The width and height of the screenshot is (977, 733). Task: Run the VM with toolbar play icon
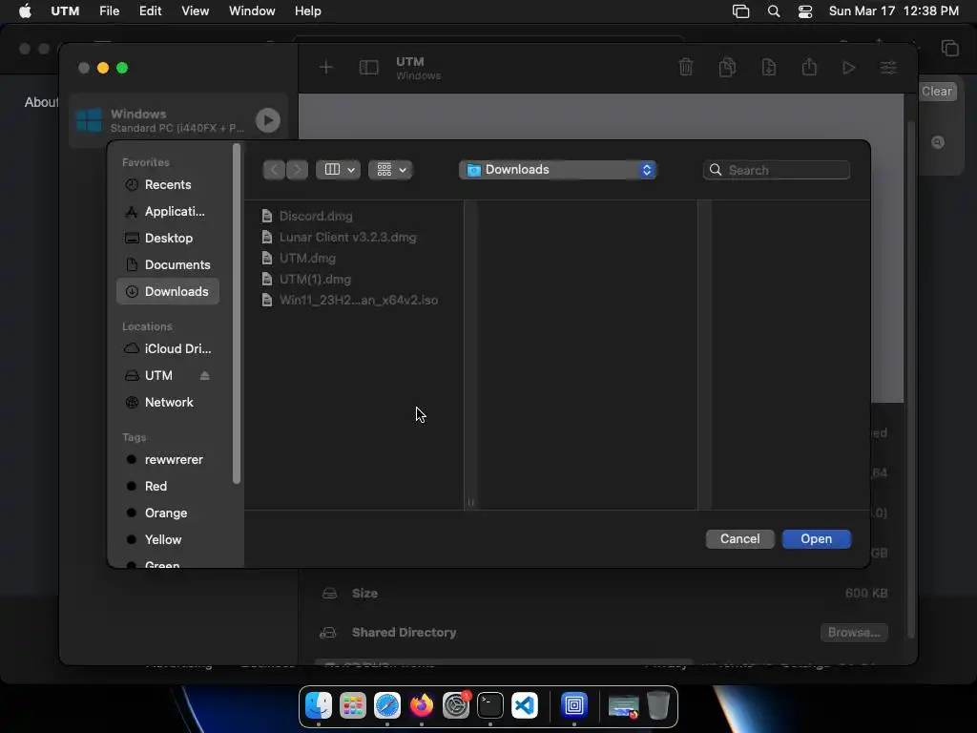click(x=848, y=68)
